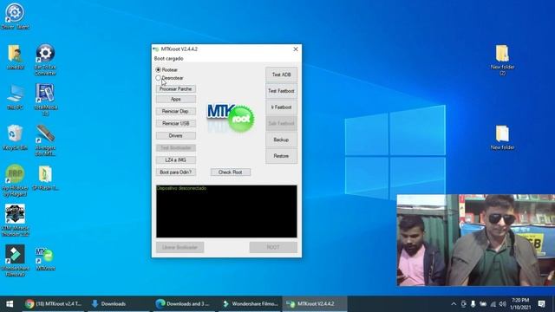Click the Procesar Parche button
555x312 pixels.
[175, 88]
